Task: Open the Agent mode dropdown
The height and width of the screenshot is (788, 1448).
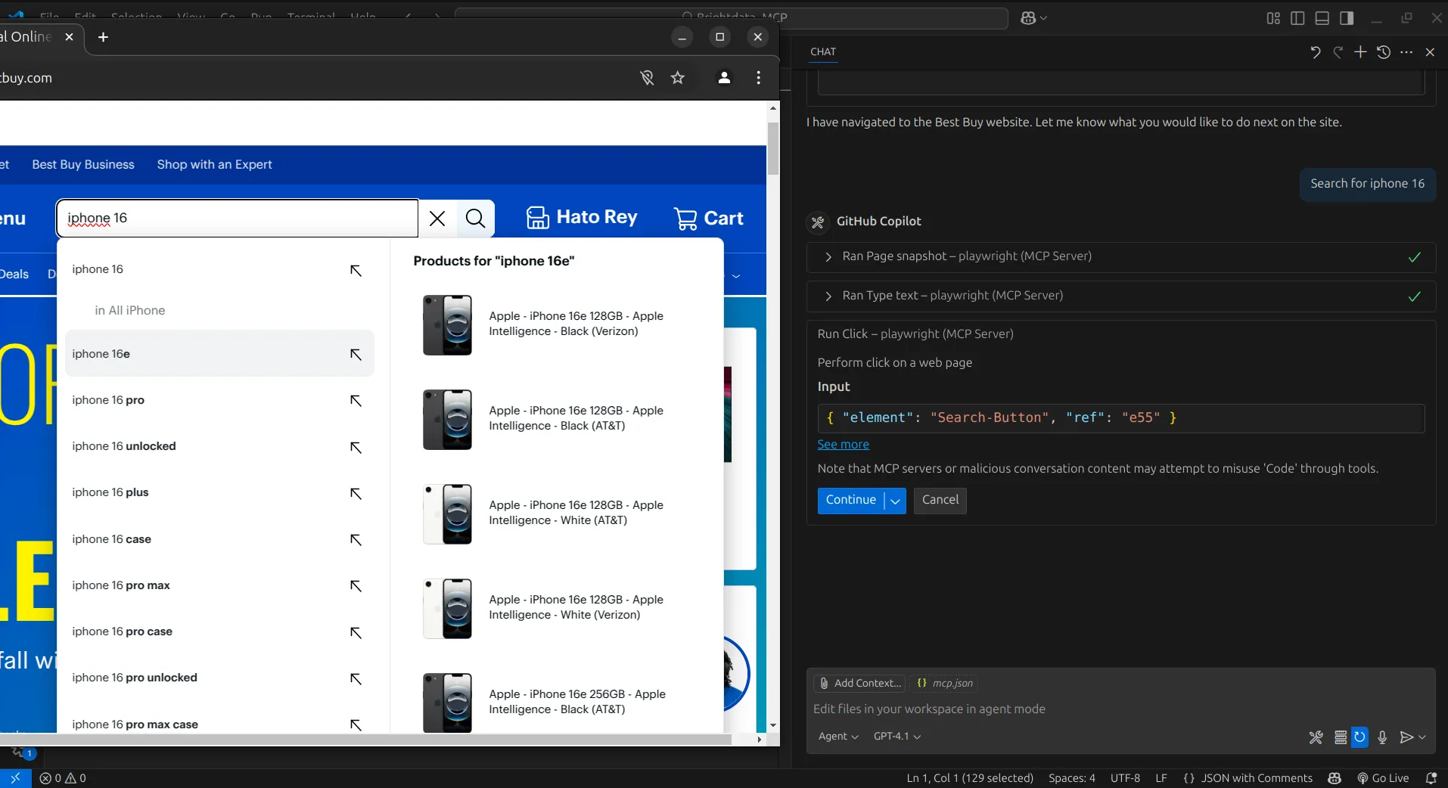Action: 838,736
